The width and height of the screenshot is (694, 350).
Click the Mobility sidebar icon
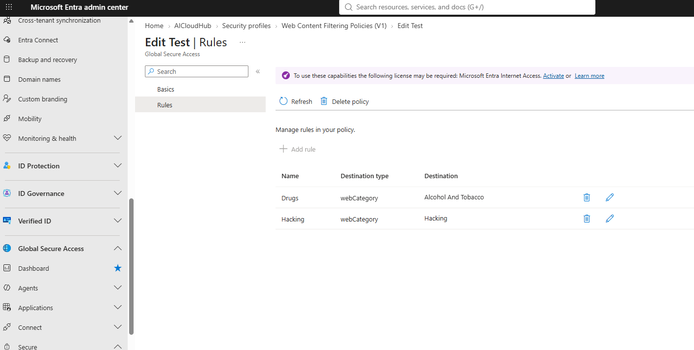point(7,119)
